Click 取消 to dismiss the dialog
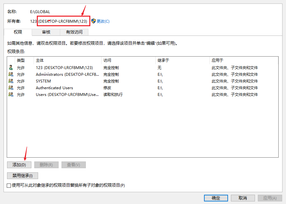 pos(243,198)
